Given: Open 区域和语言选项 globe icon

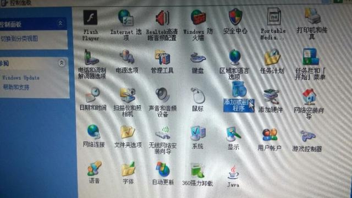Looking at the screenshot, I should coord(235,57).
